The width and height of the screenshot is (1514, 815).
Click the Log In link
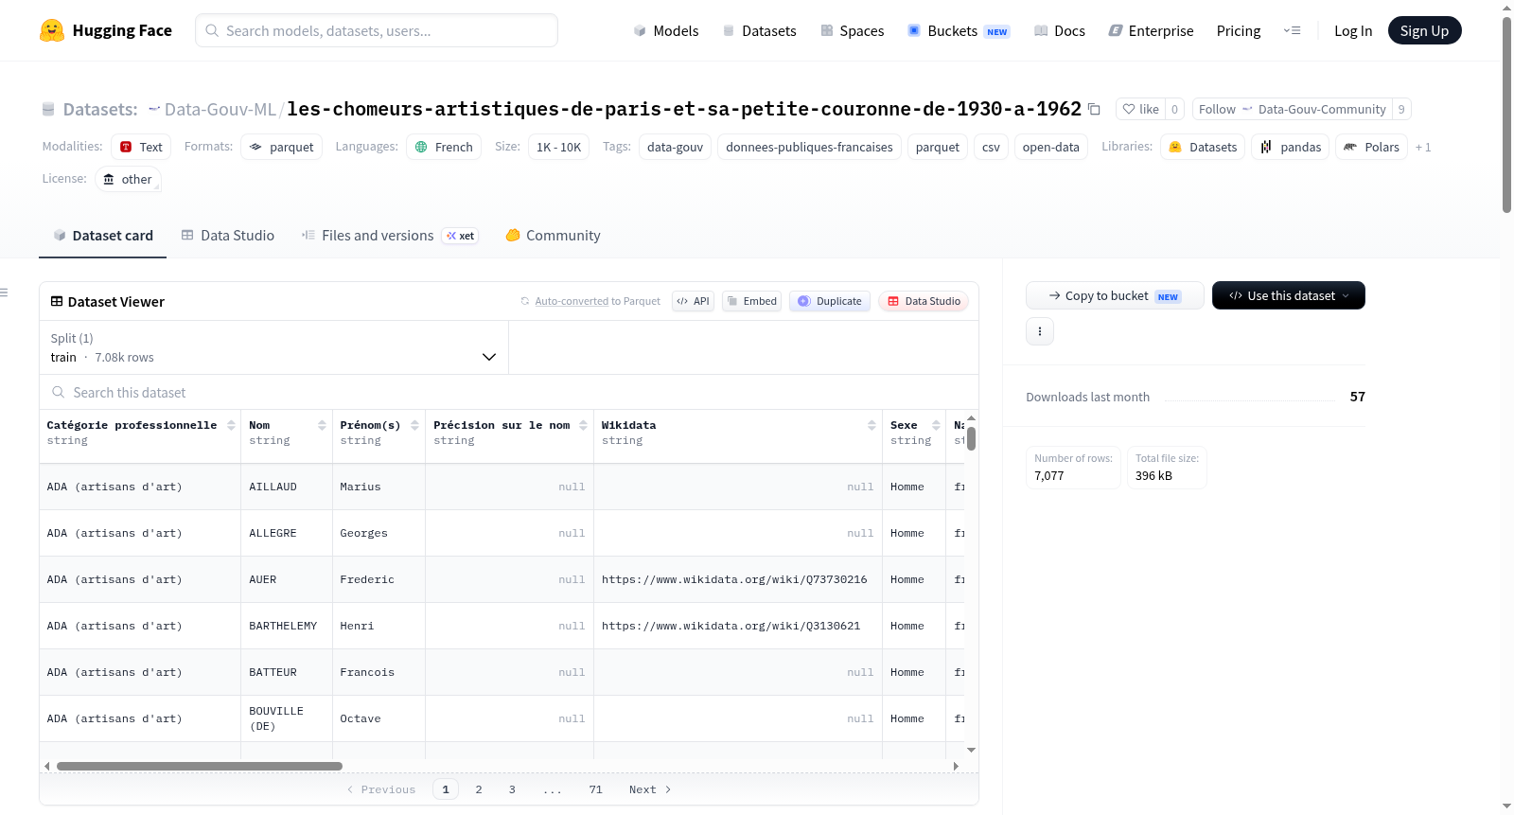pos(1353,30)
